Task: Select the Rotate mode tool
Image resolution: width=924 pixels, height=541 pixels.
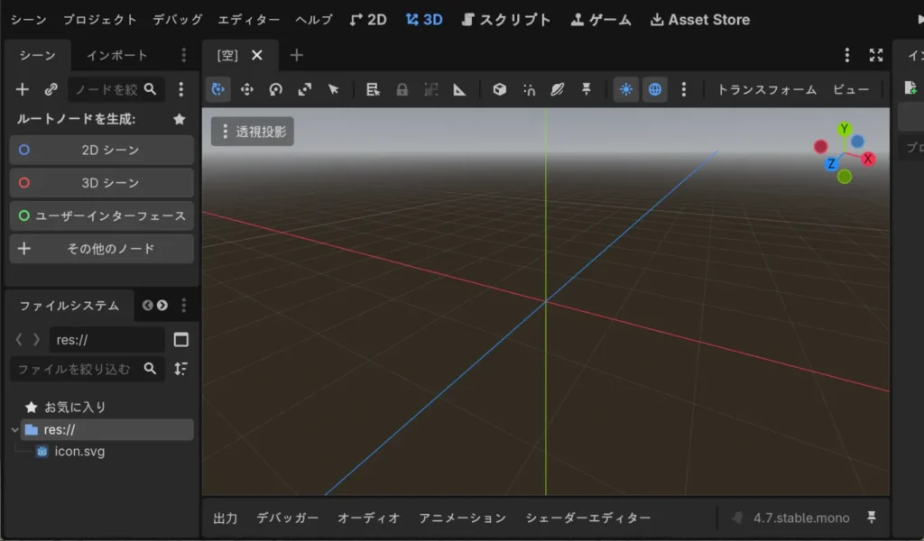Action: click(x=276, y=89)
